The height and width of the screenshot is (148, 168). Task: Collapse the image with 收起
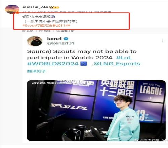28,31
